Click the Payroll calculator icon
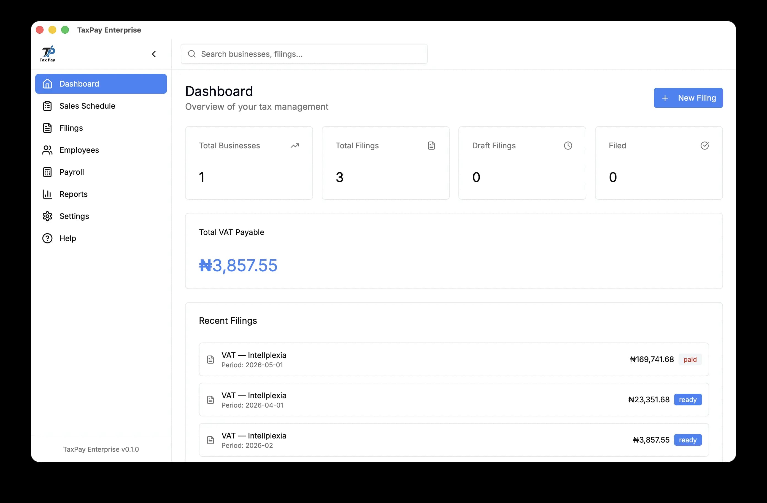 pyautogui.click(x=47, y=172)
